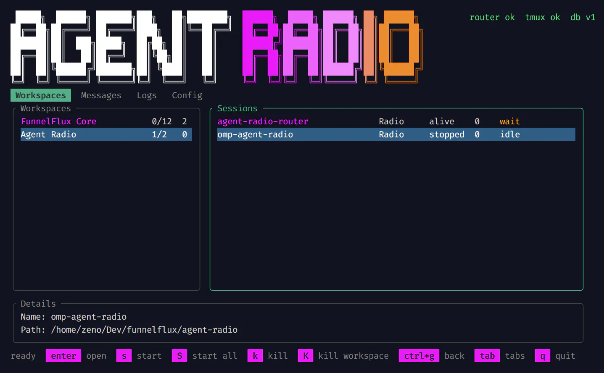Select the omp-agent-radio session row
The image size is (604, 373).
point(396,134)
